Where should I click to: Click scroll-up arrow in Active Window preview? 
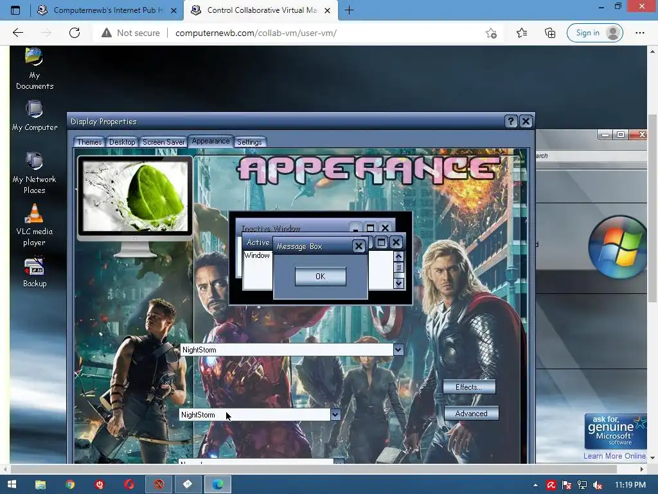tap(398, 256)
